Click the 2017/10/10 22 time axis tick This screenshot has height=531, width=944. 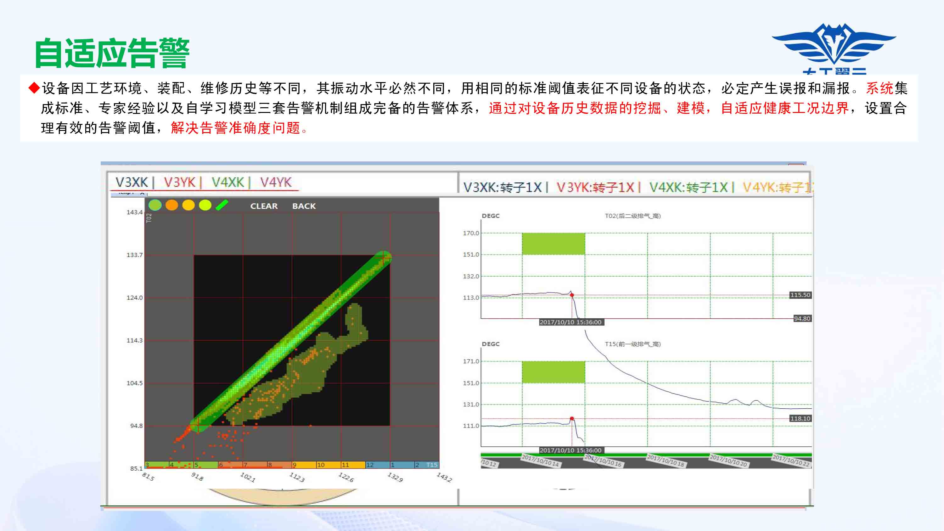click(791, 461)
